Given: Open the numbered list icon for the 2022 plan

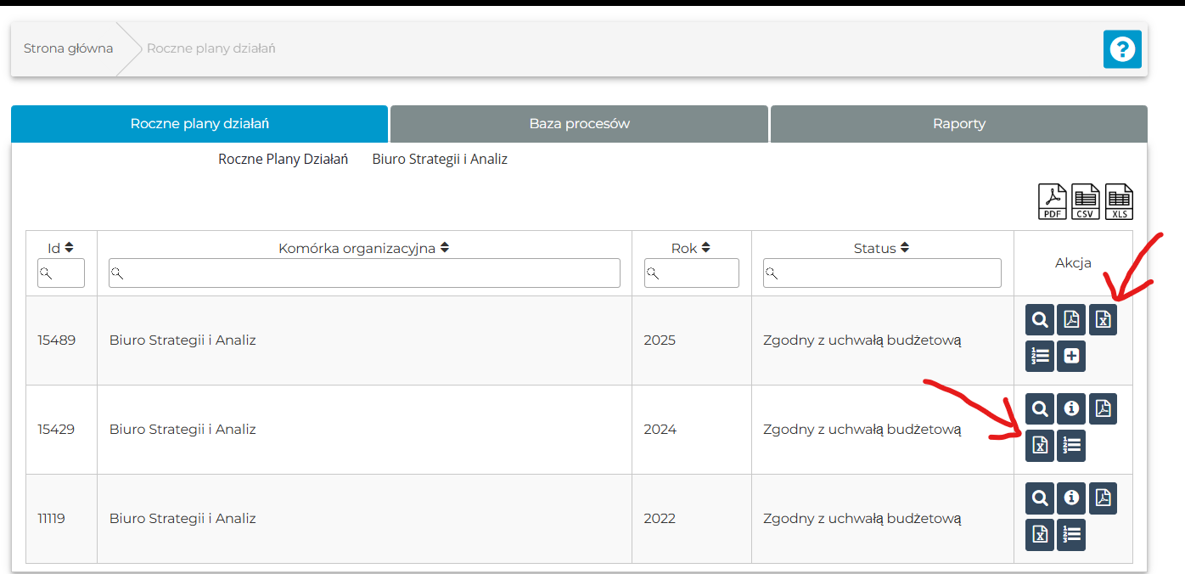Looking at the screenshot, I should (1071, 534).
